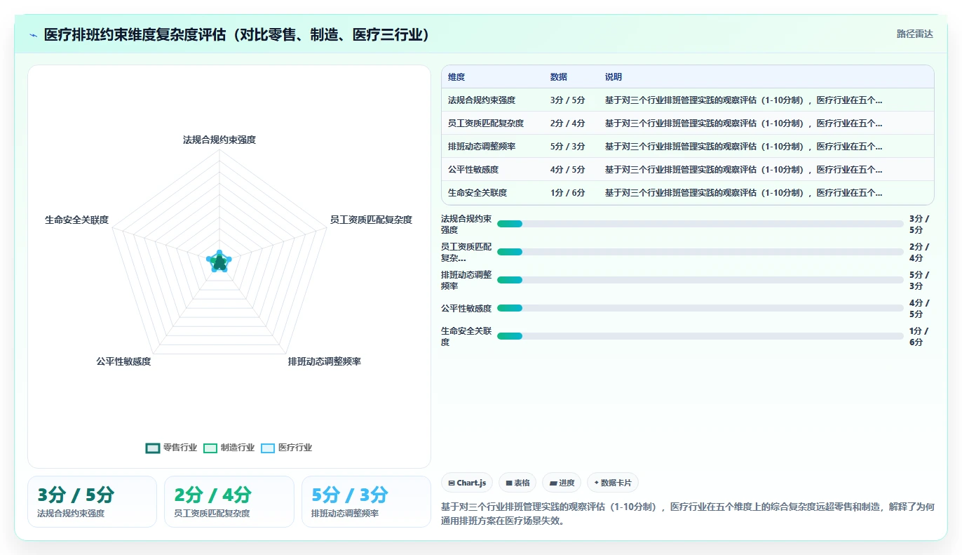Image resolution: width=962 pixels, height=555 pixels.
Task: Select the 进度 tag chip
Action: point(562,483)
